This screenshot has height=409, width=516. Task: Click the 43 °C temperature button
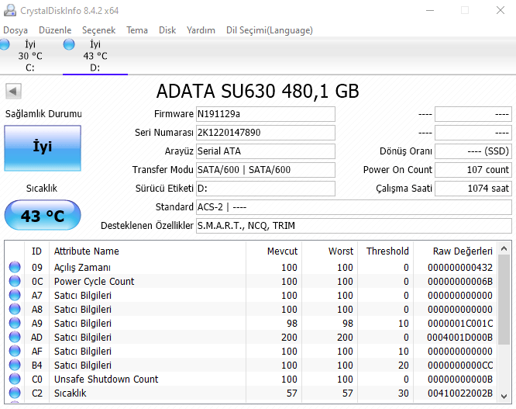tap(43, 216)
